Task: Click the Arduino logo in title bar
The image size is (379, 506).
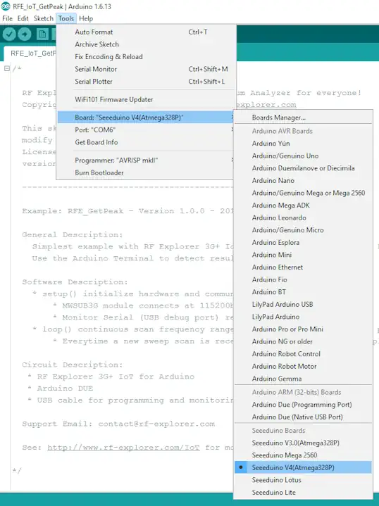Action: 6,6
